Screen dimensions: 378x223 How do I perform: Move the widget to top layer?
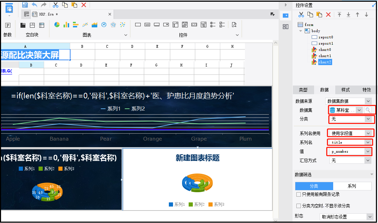click(339, 15)
